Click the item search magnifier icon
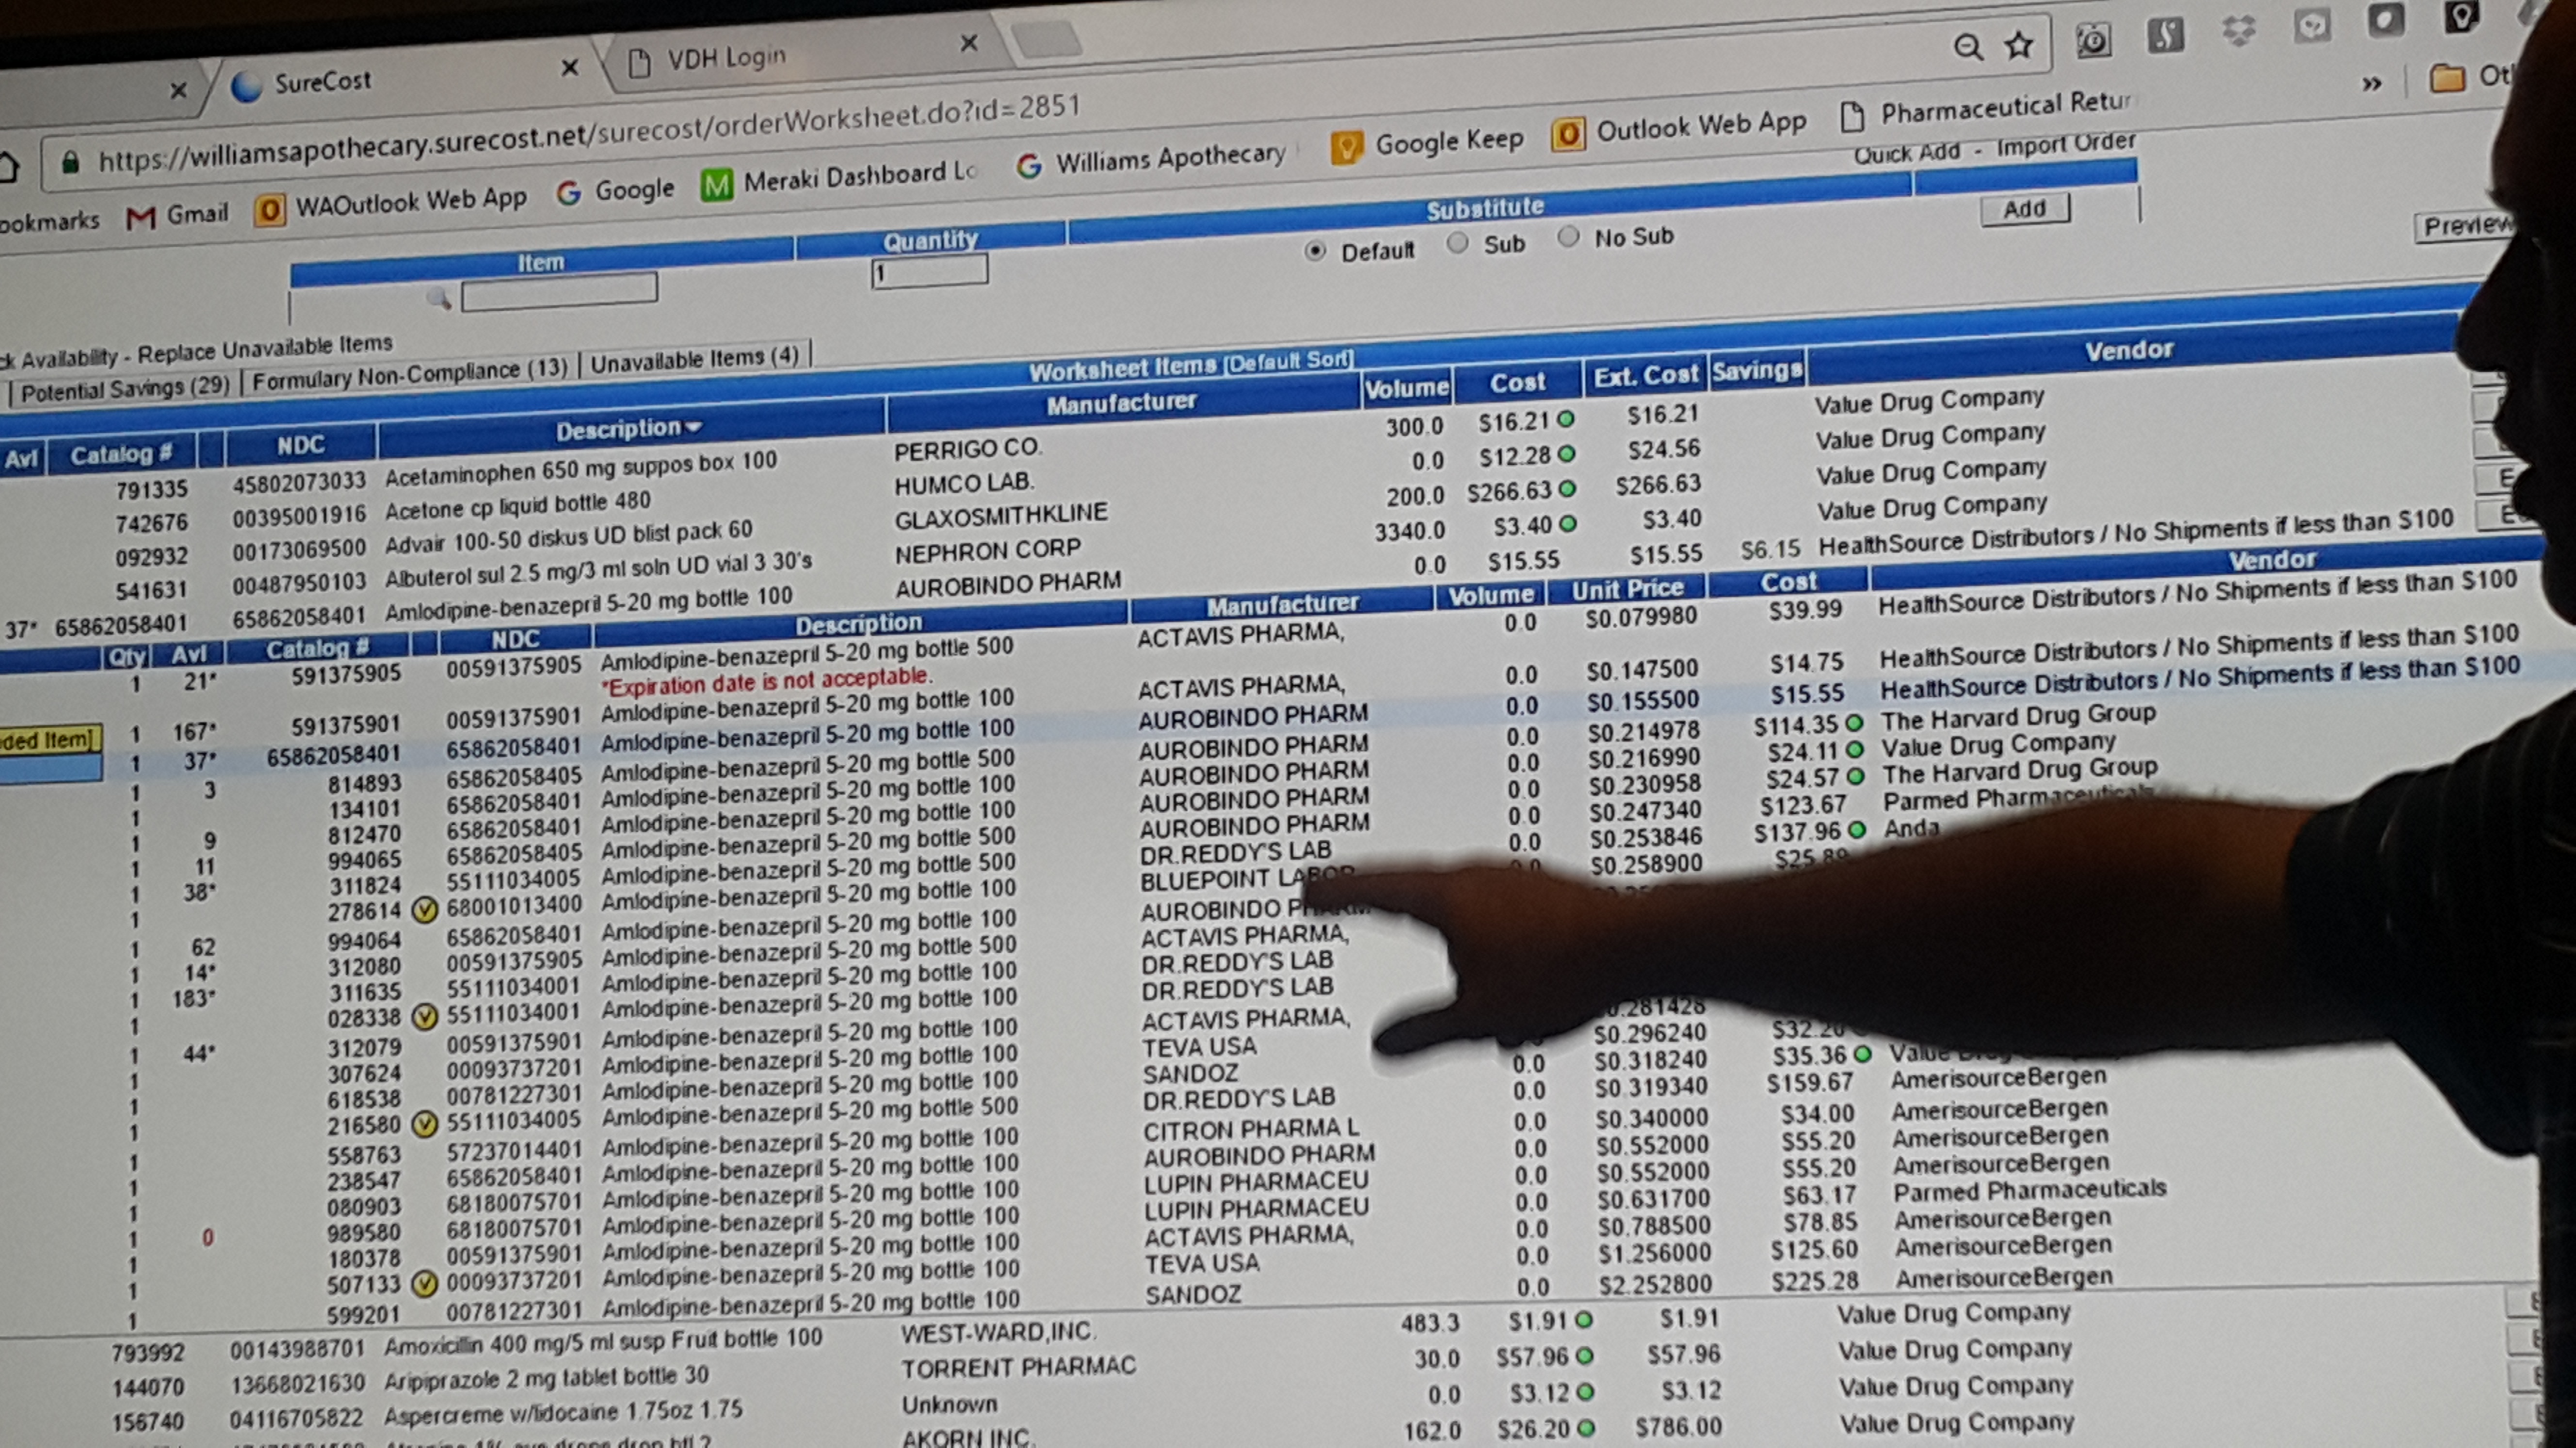Screen dimensions: 2576x1448 [x=438, y=298]
